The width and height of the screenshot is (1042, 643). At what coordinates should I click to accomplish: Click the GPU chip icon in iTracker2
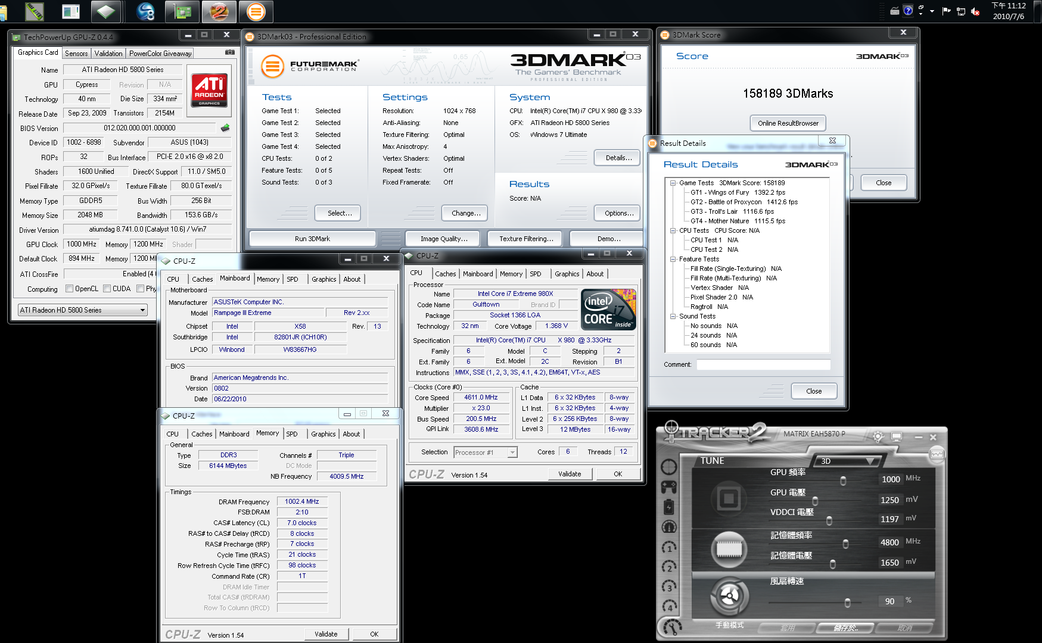[x=728, y=498]
